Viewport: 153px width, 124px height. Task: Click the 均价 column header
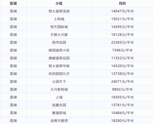122,3
